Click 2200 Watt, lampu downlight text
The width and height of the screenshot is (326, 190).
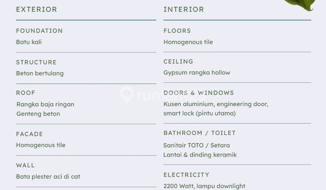[x=204, y=186]
